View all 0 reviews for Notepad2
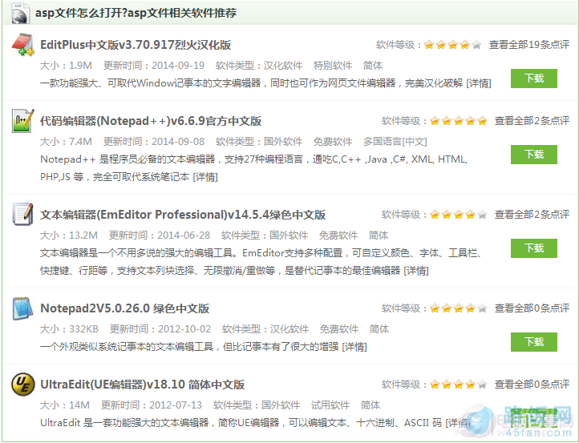Image resolution: width=579 pixels, height=443 pixels. coord(532,308)
